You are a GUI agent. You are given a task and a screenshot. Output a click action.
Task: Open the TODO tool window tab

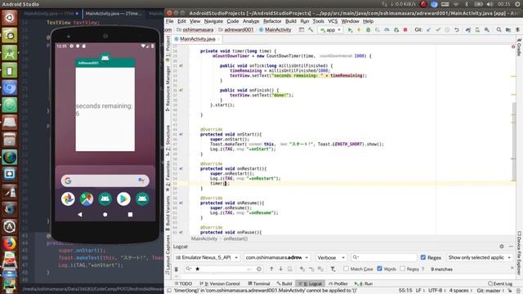click(183, 283)
